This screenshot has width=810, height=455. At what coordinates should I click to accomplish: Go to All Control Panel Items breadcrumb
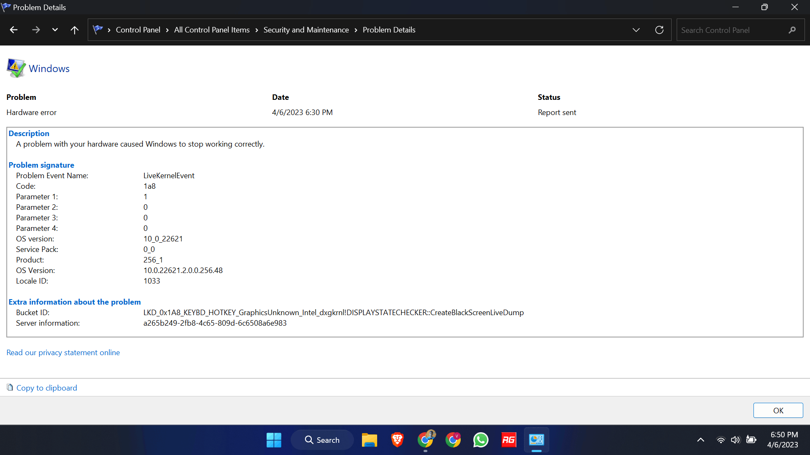pyautogui.click(x=211, y=29)
